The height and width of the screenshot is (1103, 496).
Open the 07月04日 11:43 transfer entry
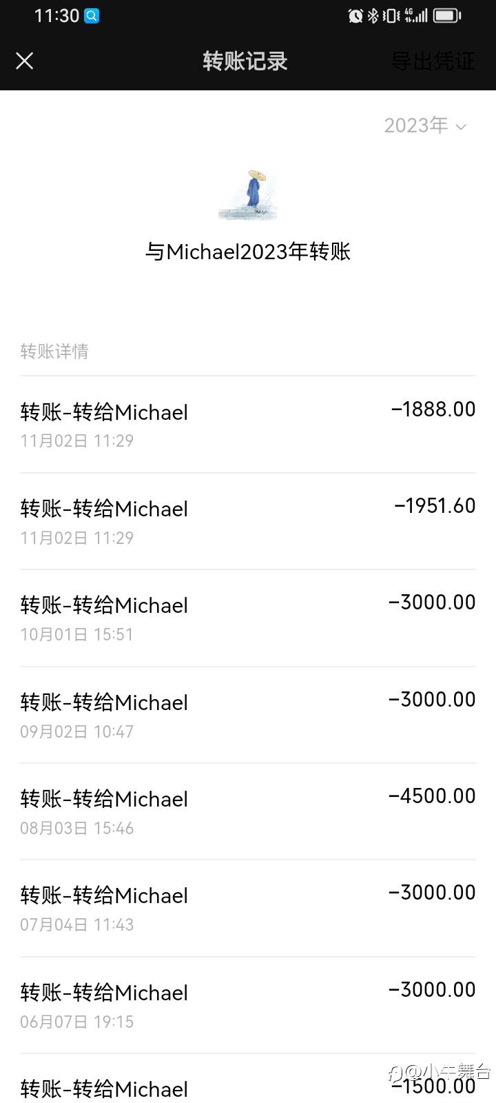248,908
